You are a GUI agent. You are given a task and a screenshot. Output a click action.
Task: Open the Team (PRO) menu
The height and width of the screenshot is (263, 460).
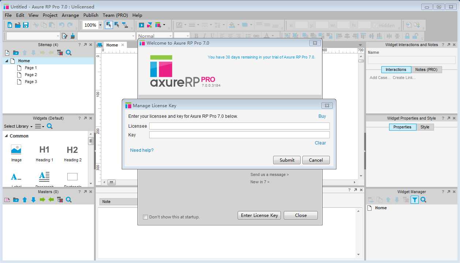tap(115, 15)
